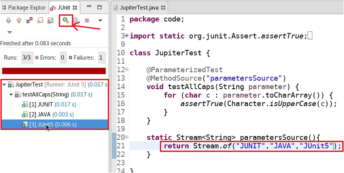Collapse the JupiterTest tree node

tap(4, 85)
